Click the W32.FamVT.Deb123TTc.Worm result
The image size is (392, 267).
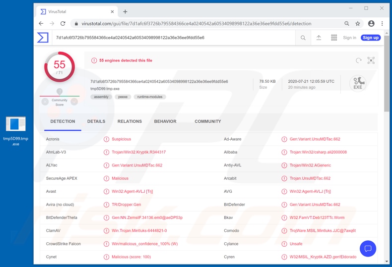click(317, 217)
